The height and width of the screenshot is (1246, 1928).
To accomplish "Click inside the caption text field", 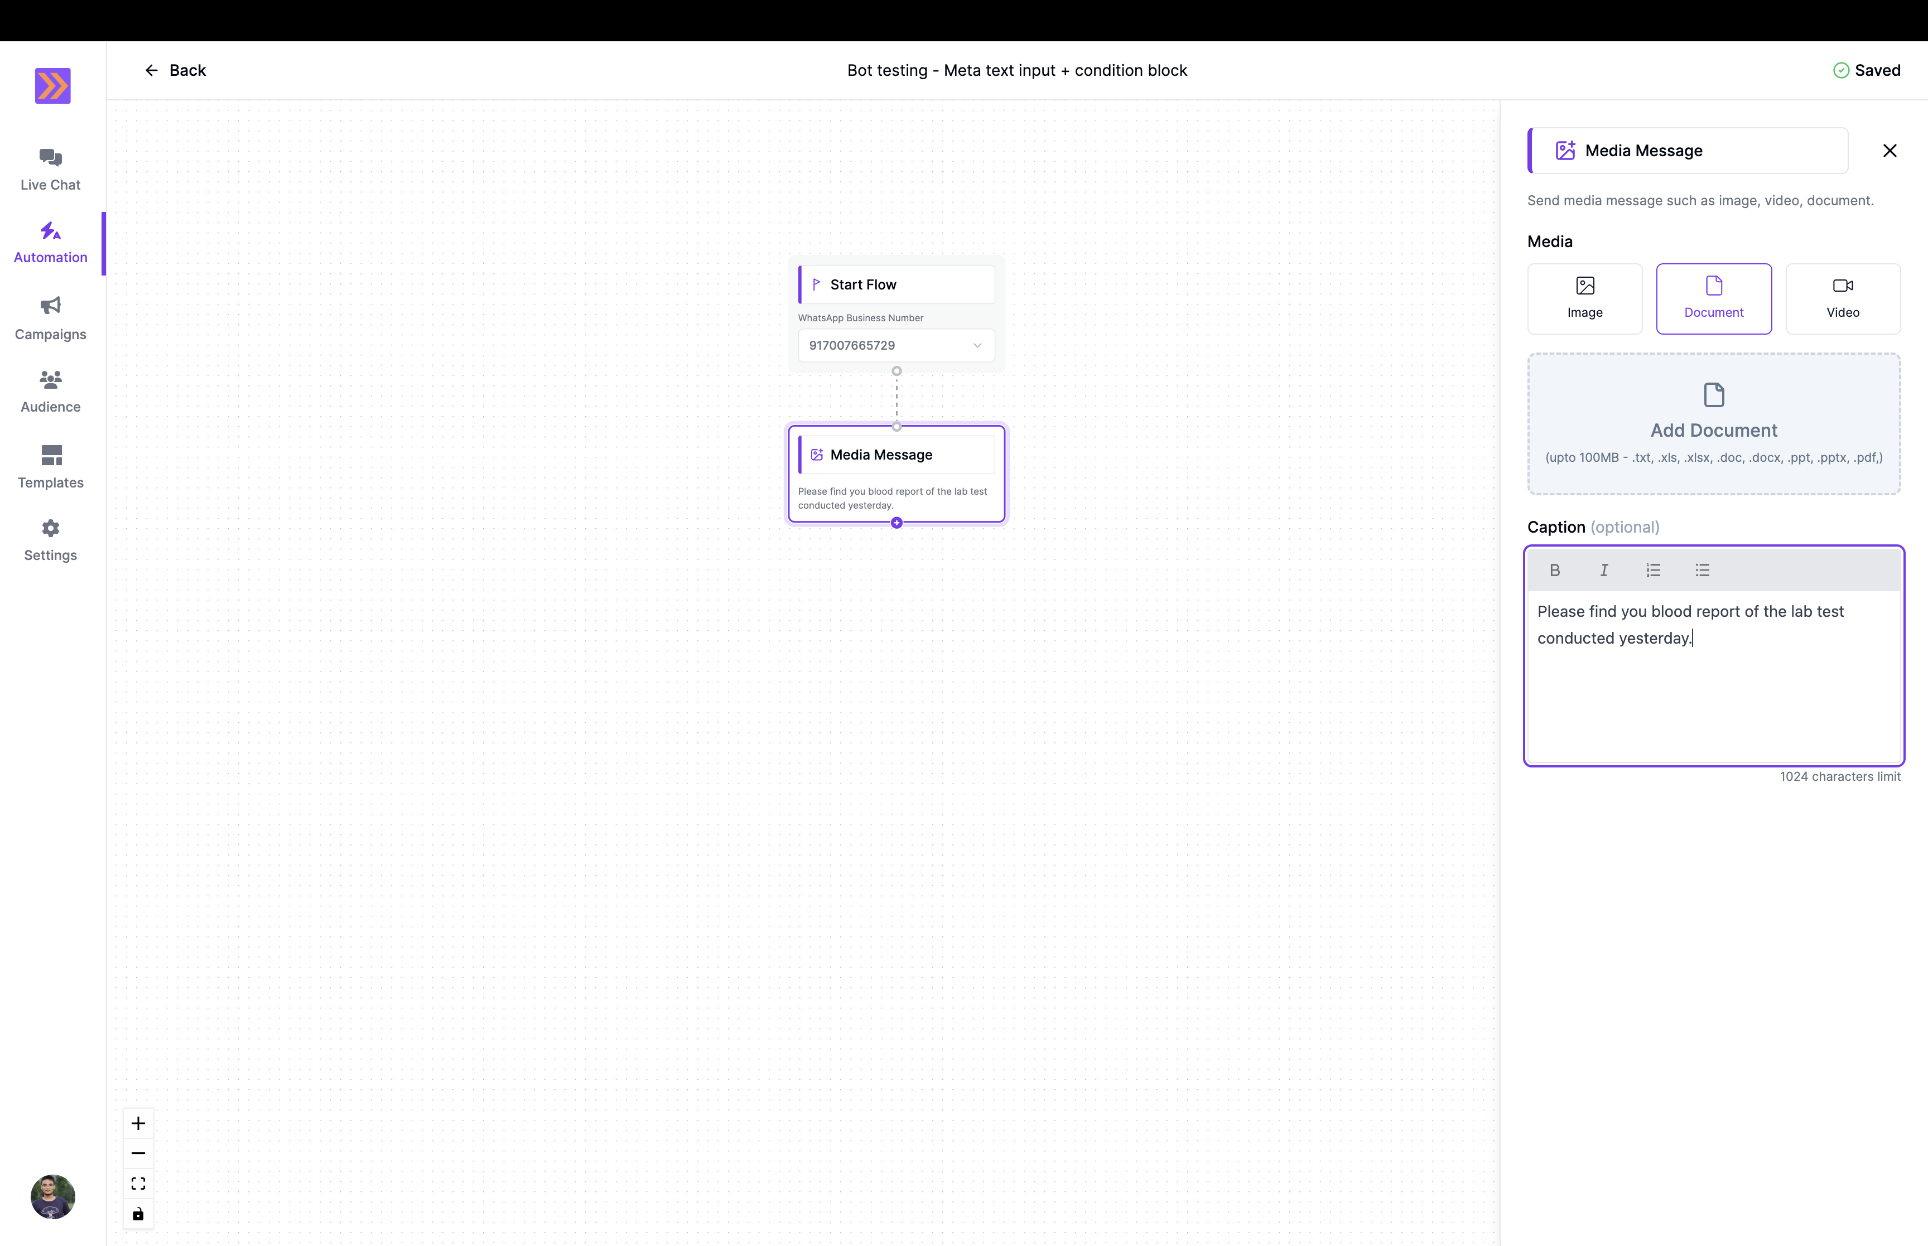I will (x=1714, y=672).
